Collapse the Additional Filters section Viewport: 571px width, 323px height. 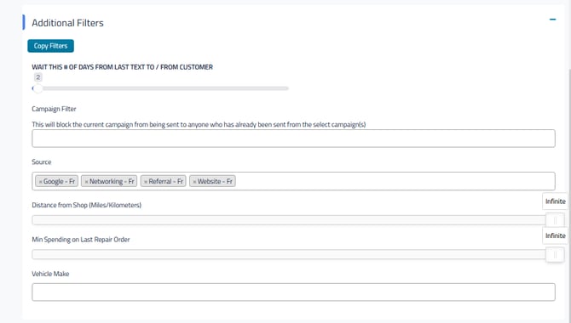[x=552, y=20]
